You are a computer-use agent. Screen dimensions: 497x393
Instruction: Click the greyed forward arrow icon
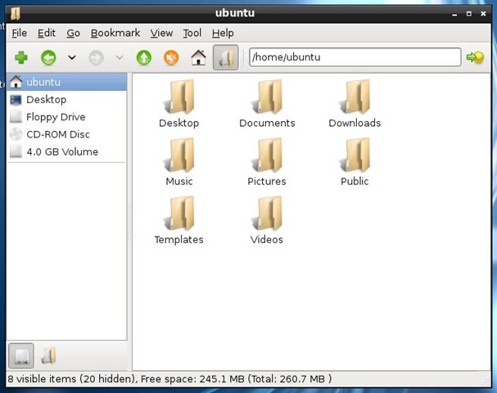coord(96,57)
